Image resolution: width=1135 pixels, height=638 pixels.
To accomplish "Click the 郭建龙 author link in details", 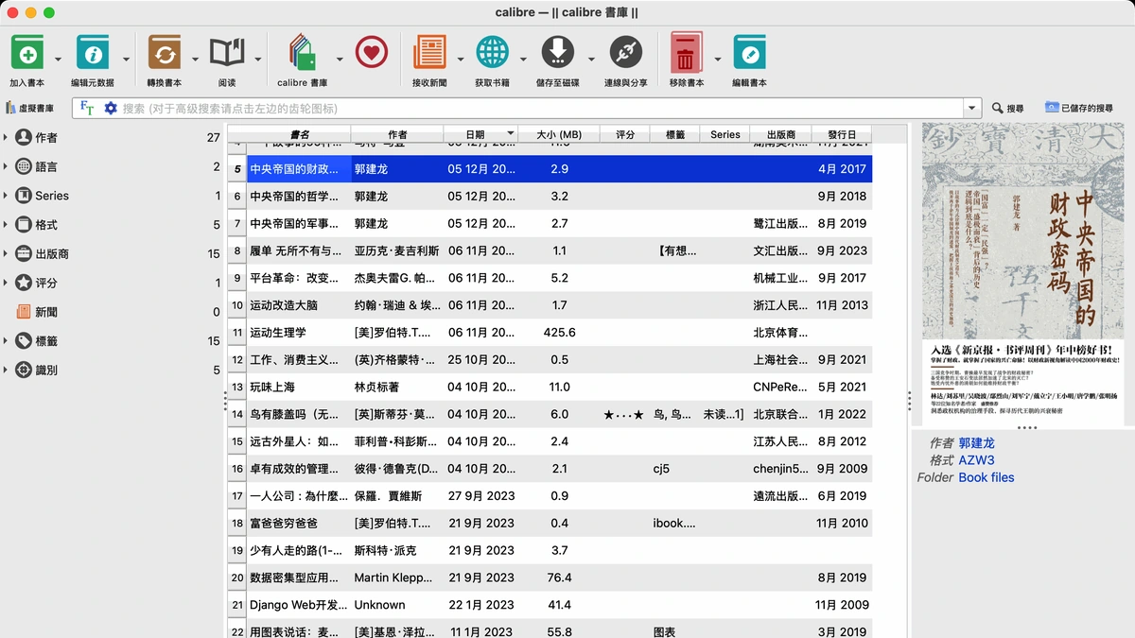I will coord(976,442).
